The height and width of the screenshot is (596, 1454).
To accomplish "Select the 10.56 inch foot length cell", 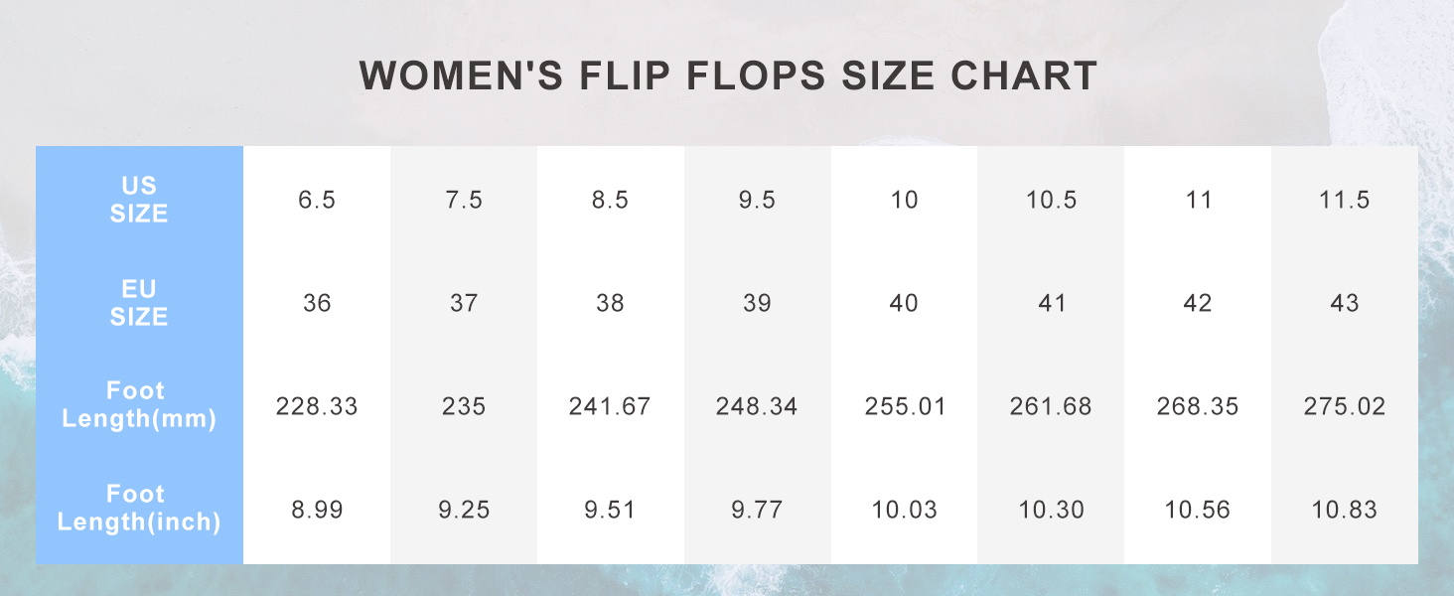I will 1198,510.
